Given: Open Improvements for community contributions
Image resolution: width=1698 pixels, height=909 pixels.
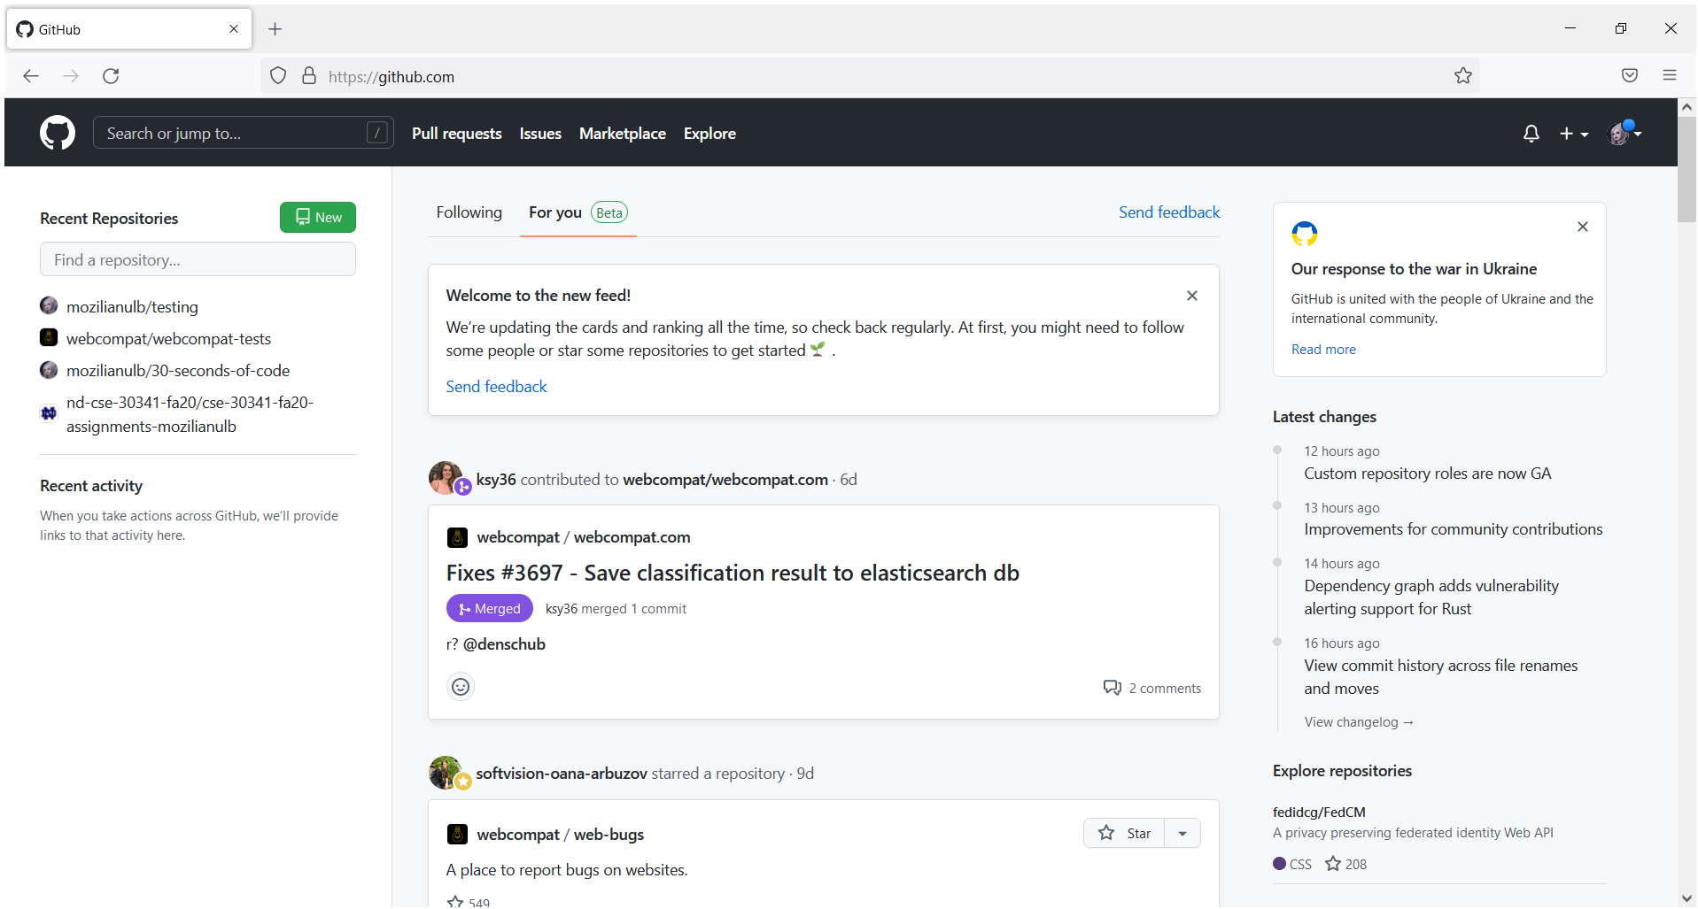Looking at the screenshot, I should [x=1454, y=529].
